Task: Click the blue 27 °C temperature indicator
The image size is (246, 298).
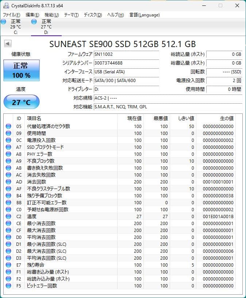Action: point(21,102)
